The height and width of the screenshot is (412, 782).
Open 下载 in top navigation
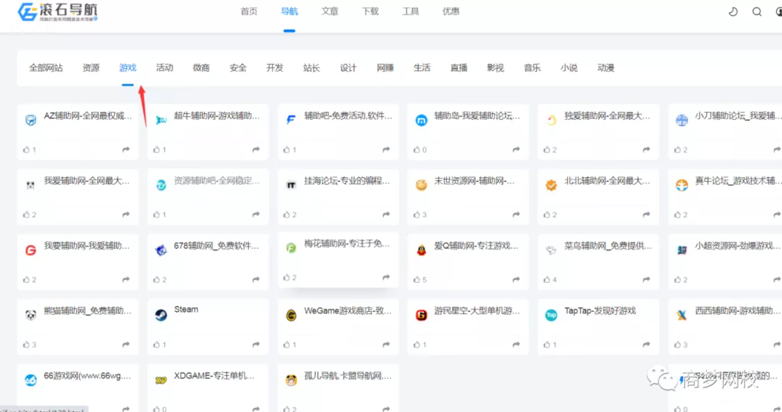[370, 12]
